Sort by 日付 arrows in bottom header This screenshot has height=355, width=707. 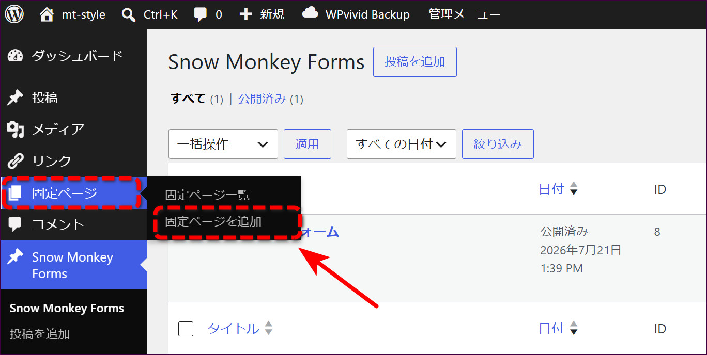[x=573, y=328]
